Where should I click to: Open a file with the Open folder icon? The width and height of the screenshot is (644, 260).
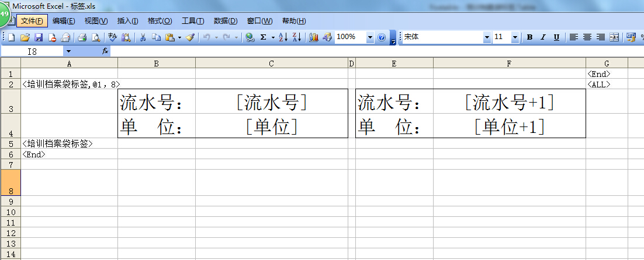coord(25,37)
